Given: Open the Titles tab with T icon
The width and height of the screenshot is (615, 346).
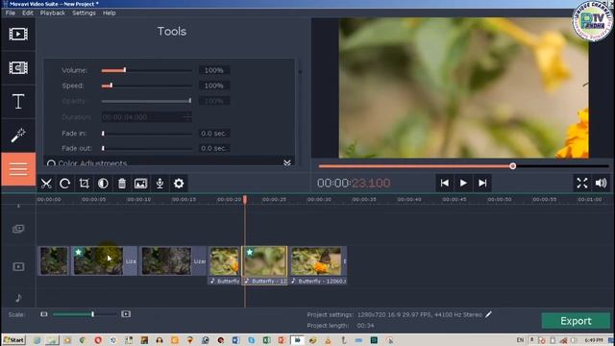Looking at the screenshot, I should coord(18,102).
